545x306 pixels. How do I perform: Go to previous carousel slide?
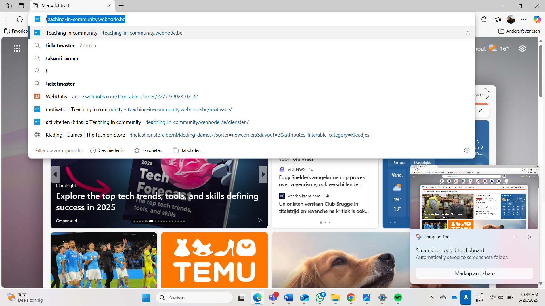tap(55, 174)
